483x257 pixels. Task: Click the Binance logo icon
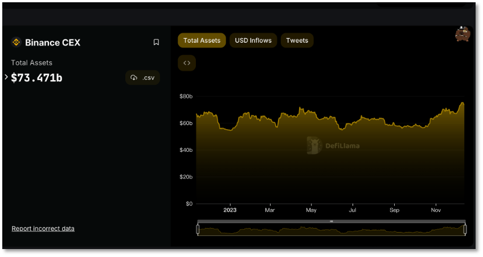click(16, 42)
